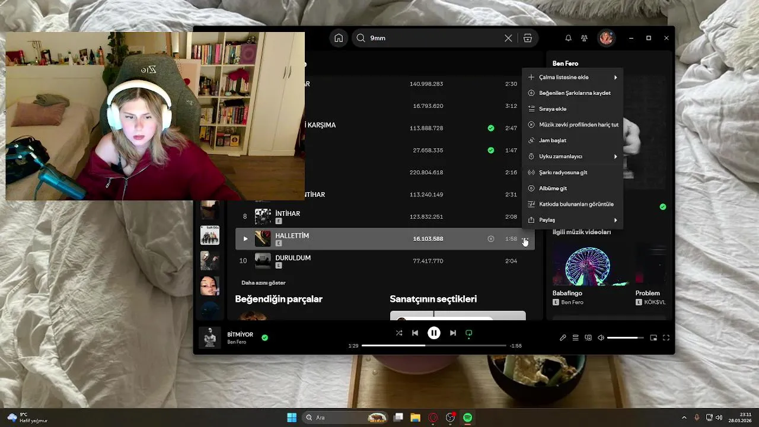Open weather widget 9°C Hafif yağmur
759x427 pixels.
27,418
